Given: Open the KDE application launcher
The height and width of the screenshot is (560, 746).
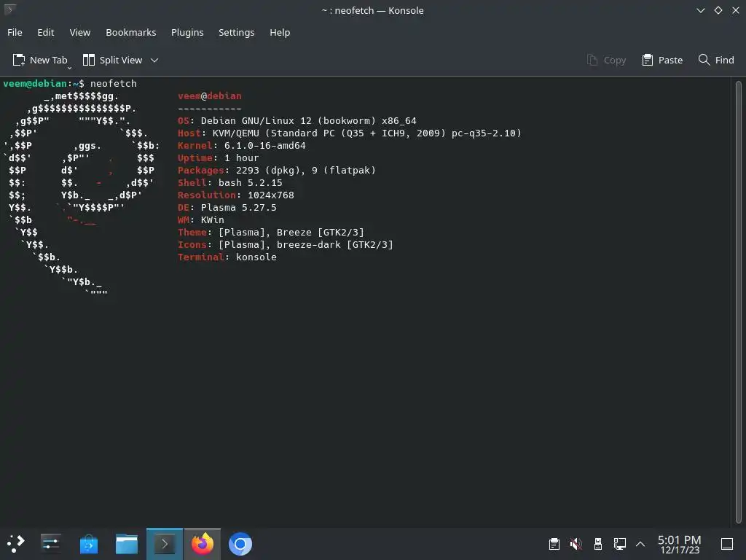Looking at the screenshot, I should (16, 543).
